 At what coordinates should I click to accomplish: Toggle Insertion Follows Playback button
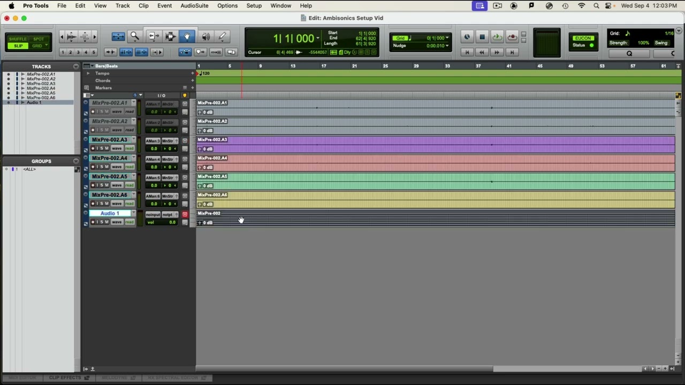pos(157,52)
